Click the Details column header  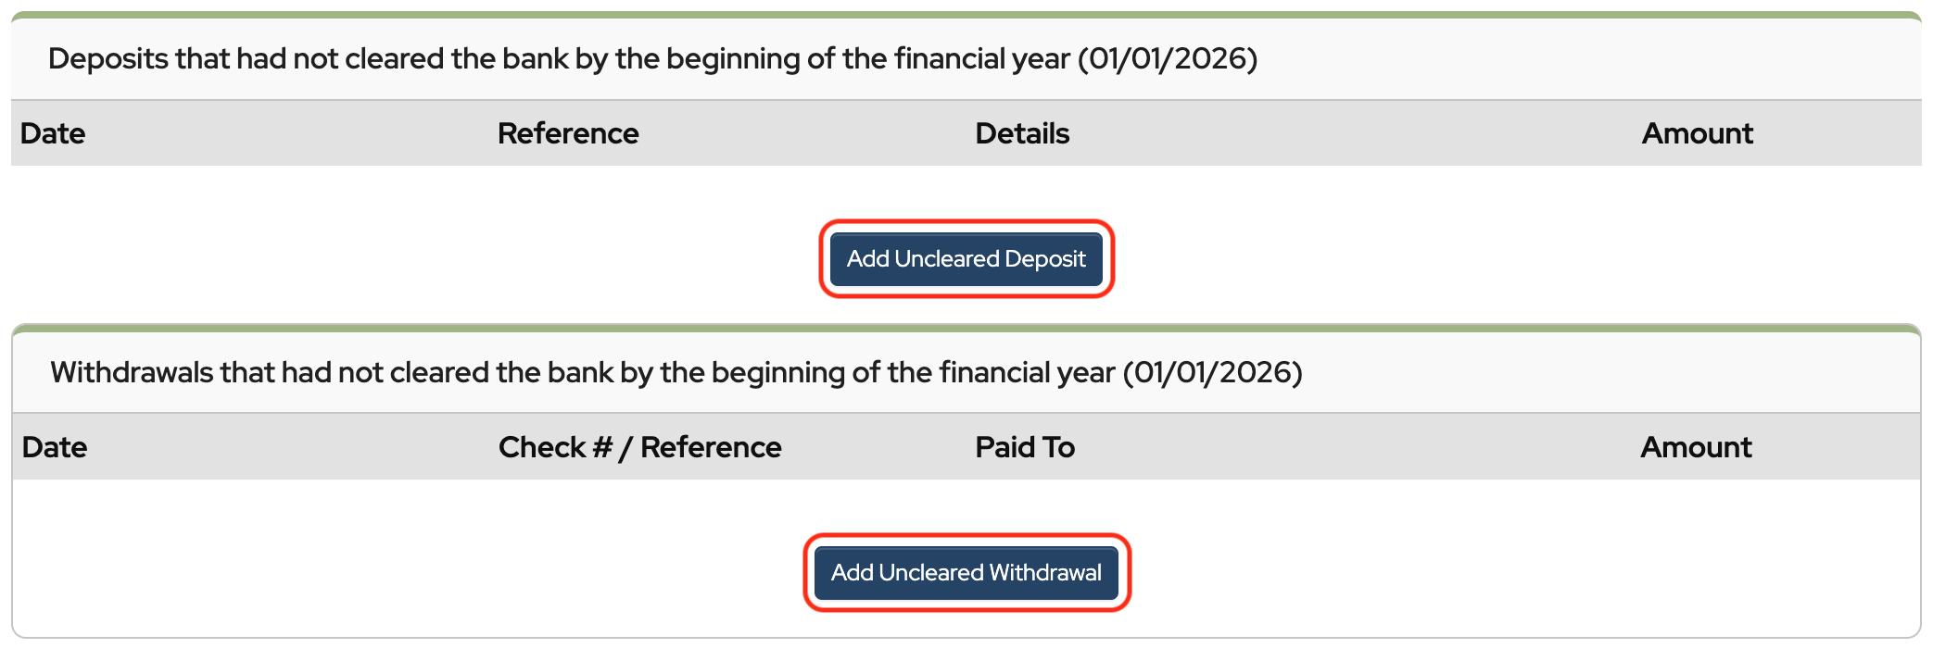pos(1022,133)
